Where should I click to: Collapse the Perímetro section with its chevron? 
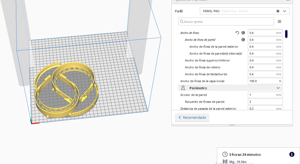[278, 88]
